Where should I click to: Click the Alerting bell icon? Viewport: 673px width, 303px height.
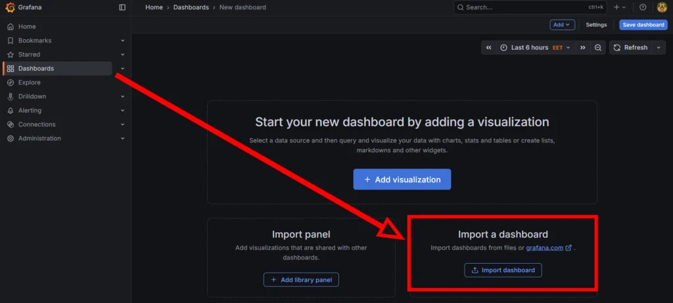[11, 111]
